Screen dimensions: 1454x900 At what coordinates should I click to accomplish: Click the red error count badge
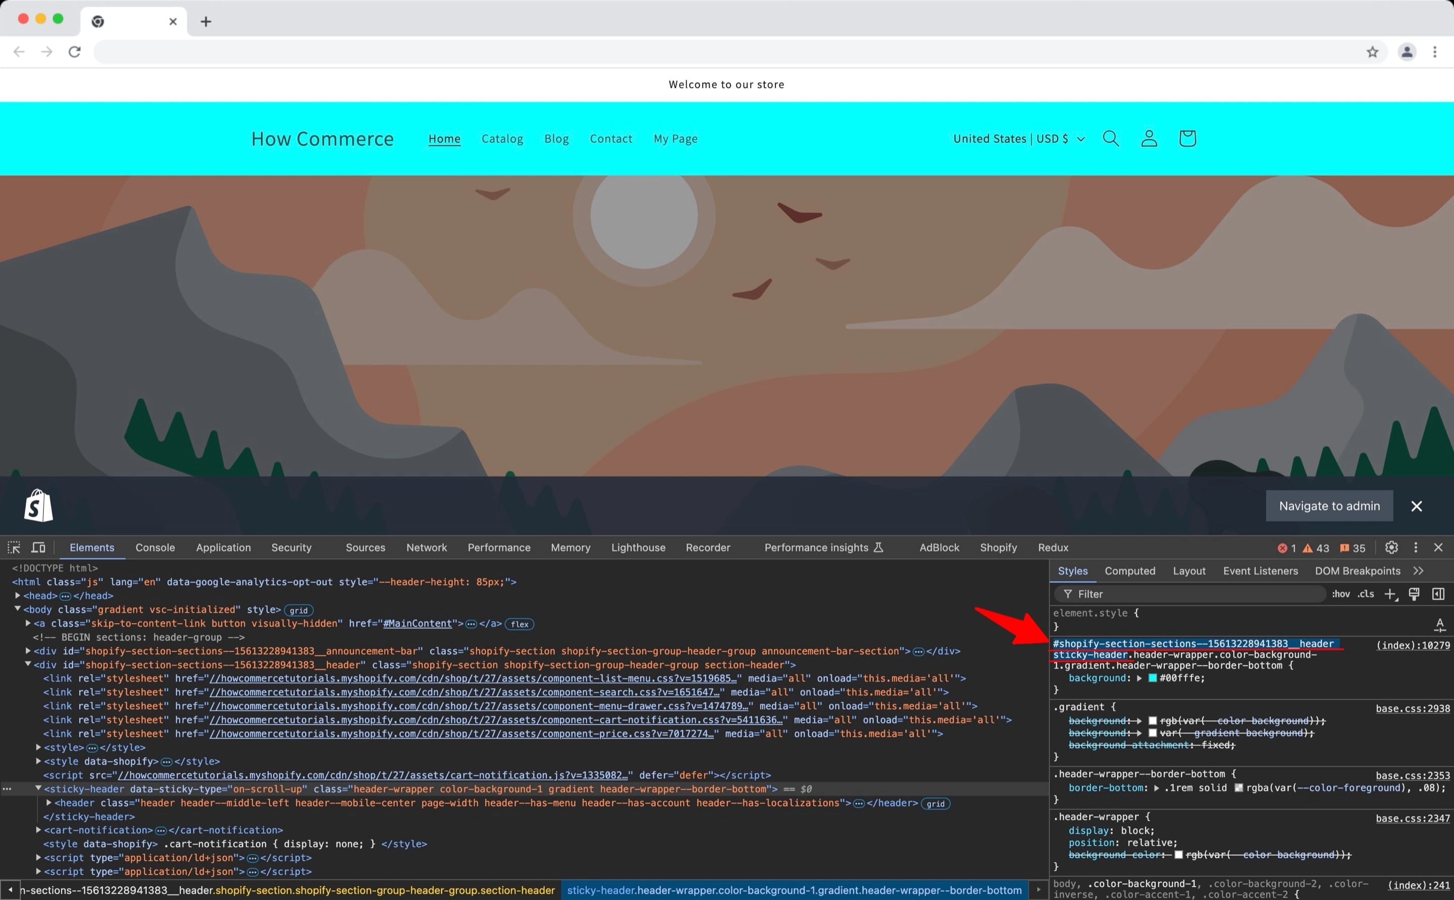(x=1286, y=548)
